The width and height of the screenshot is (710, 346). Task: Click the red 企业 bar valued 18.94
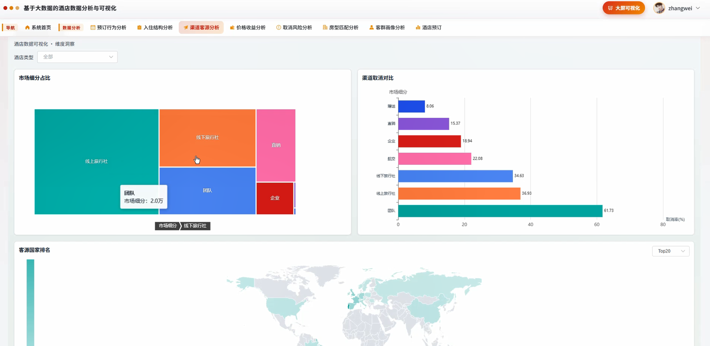click(x=429, y=141)
